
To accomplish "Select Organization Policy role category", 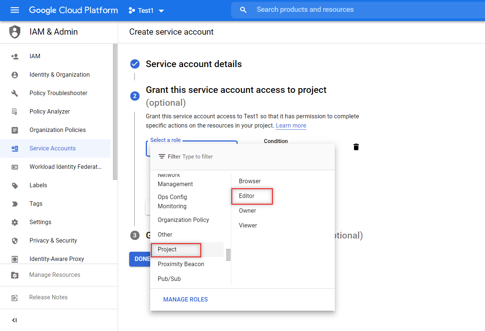I will pos(187,220).
